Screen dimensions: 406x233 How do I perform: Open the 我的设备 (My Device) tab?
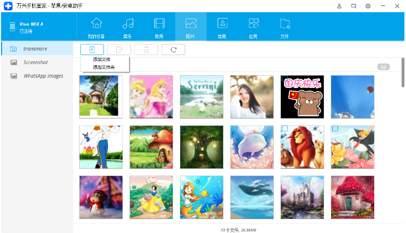pyautogui.click(x=96, y=28)
